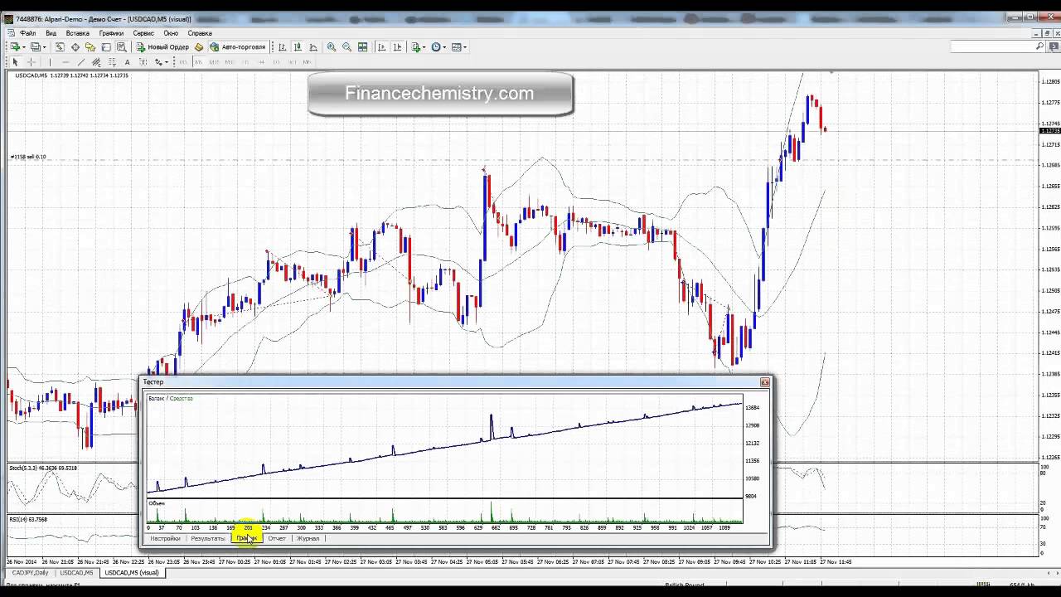Select the D1 timeframe button
1061x597 pixels.
point(276,62)
